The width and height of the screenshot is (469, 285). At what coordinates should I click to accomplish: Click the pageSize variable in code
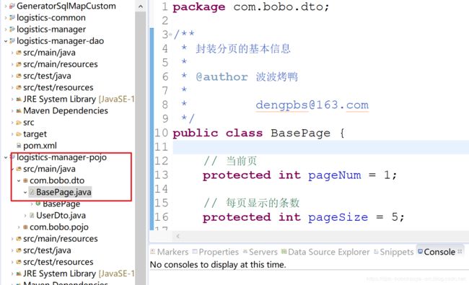(338, 217)
